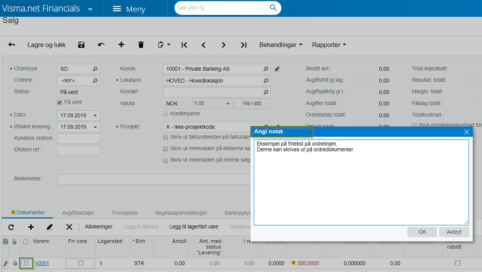Open the Dato date picker dropdown
This screenshot has width=482, height=272.
(96, 116)
